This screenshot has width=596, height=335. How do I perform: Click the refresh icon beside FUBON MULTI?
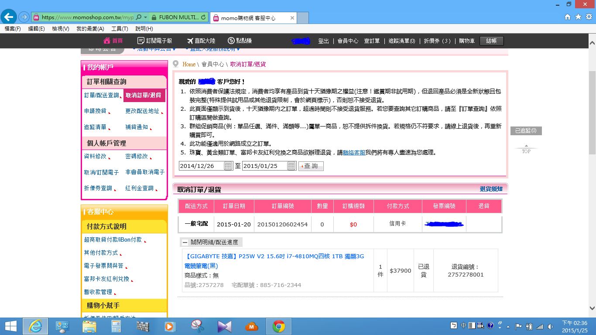(x=203, y=17)
